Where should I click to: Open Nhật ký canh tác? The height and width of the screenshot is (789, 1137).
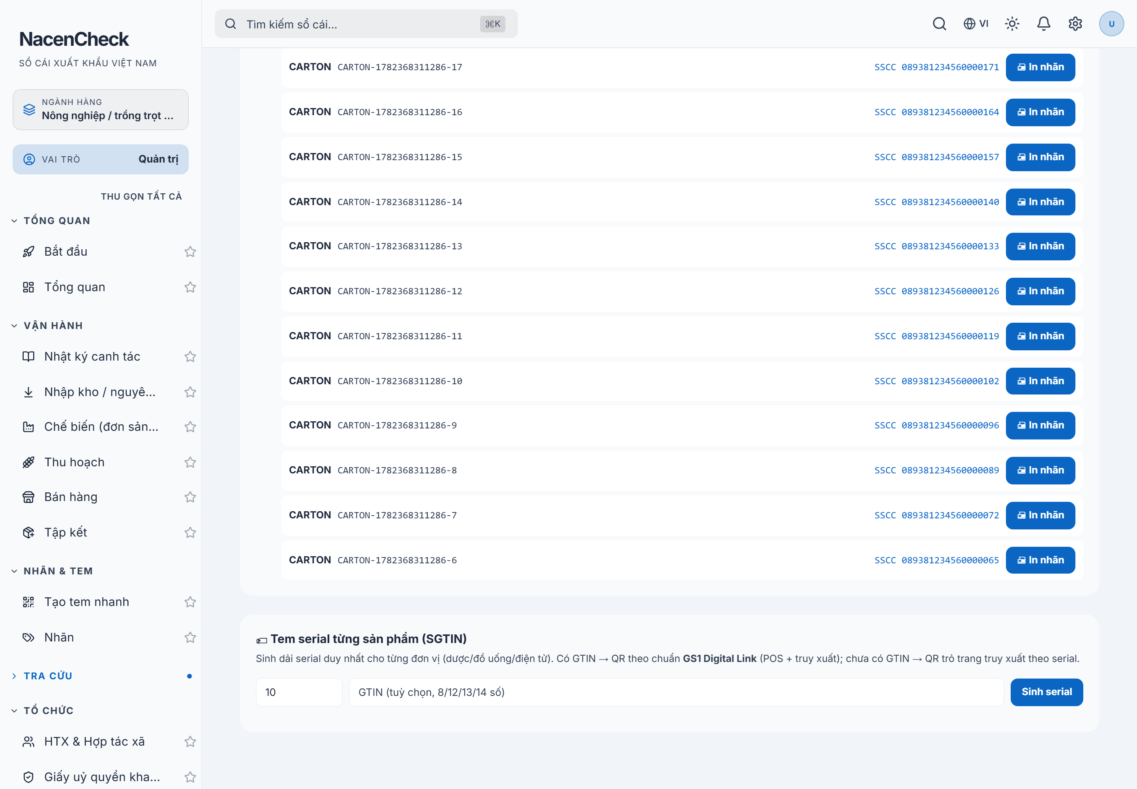[92, 357]
